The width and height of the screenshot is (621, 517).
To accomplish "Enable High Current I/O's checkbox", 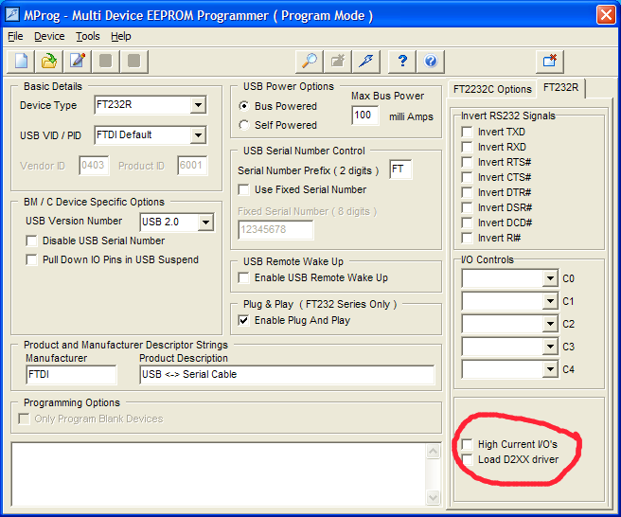I will click(x=468, y=444).
